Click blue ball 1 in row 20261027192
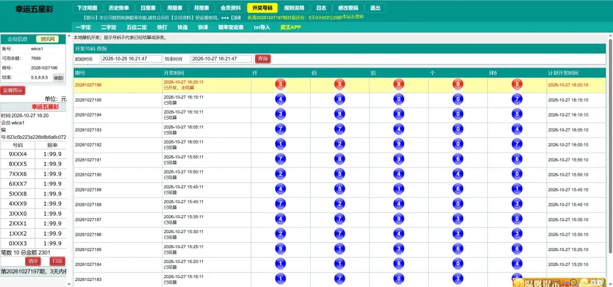This screenshot has height=287, width=613. 280,143
